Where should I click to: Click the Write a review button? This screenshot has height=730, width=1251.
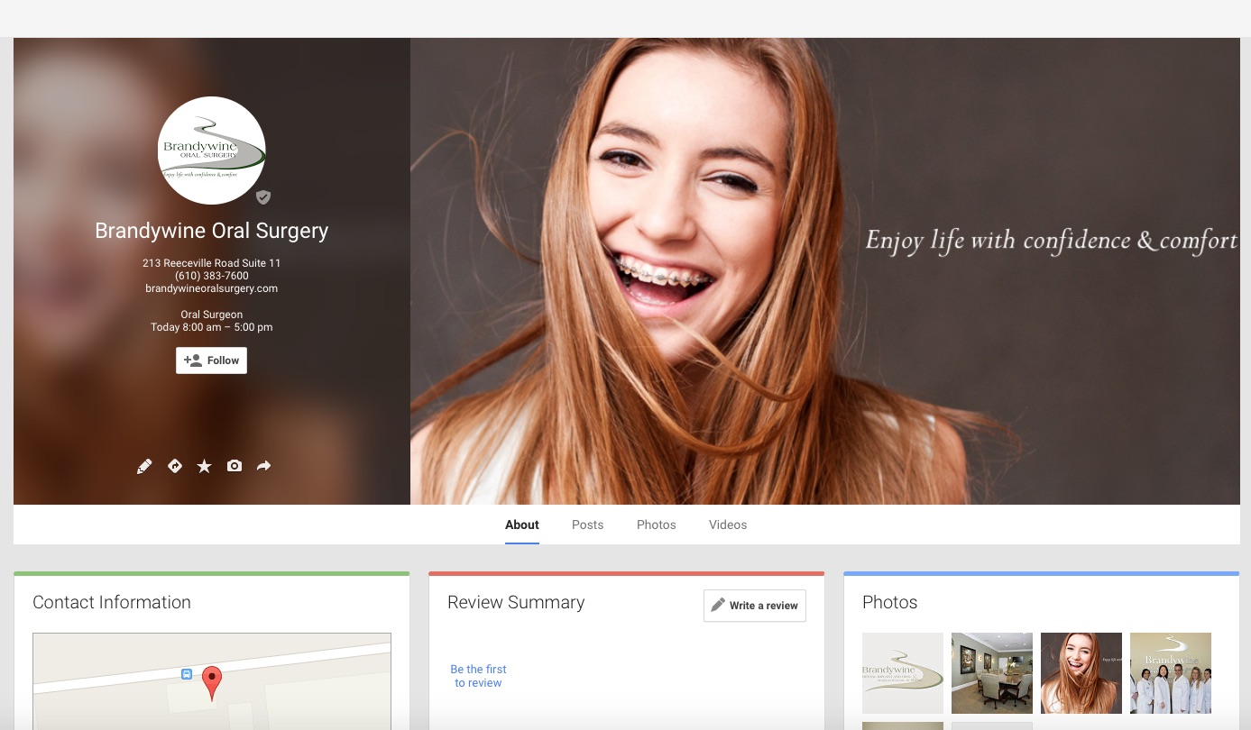[x=755, y=606]
